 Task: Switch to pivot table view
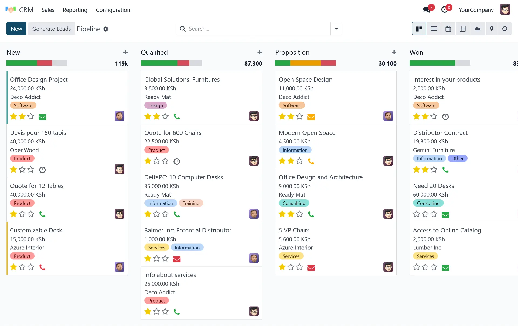[x=463, y=29]
